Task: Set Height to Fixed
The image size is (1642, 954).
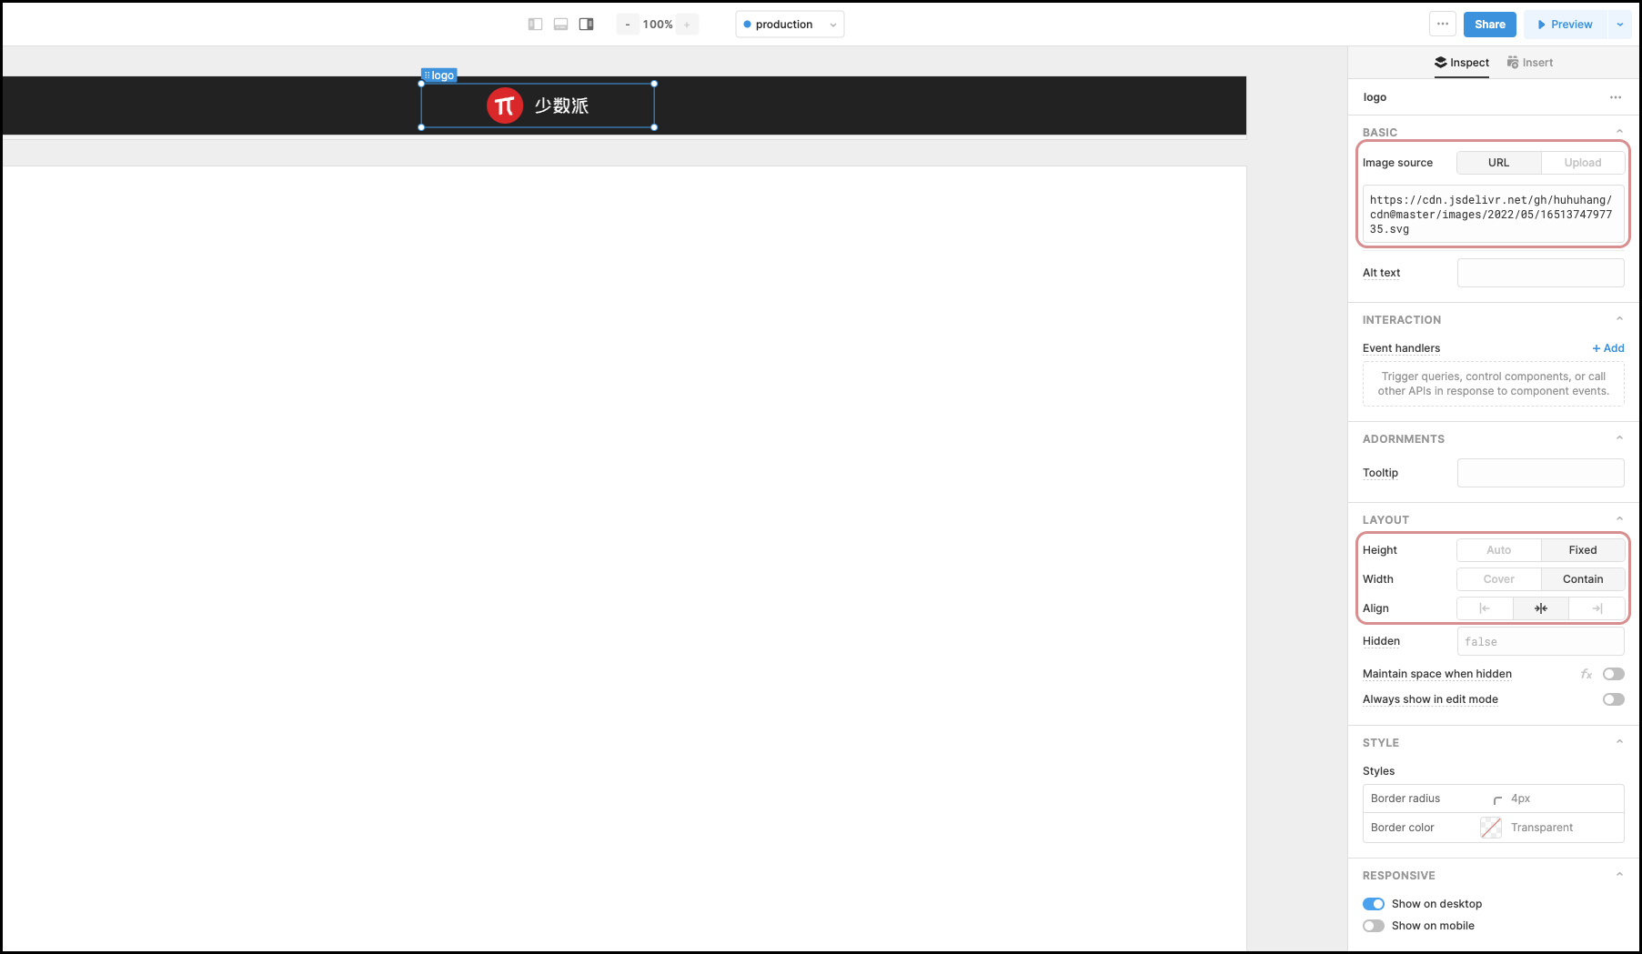Action: point(1583,550)
